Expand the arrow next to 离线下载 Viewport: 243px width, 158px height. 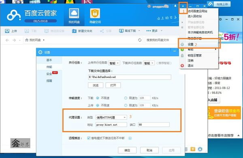click(139, 31)
